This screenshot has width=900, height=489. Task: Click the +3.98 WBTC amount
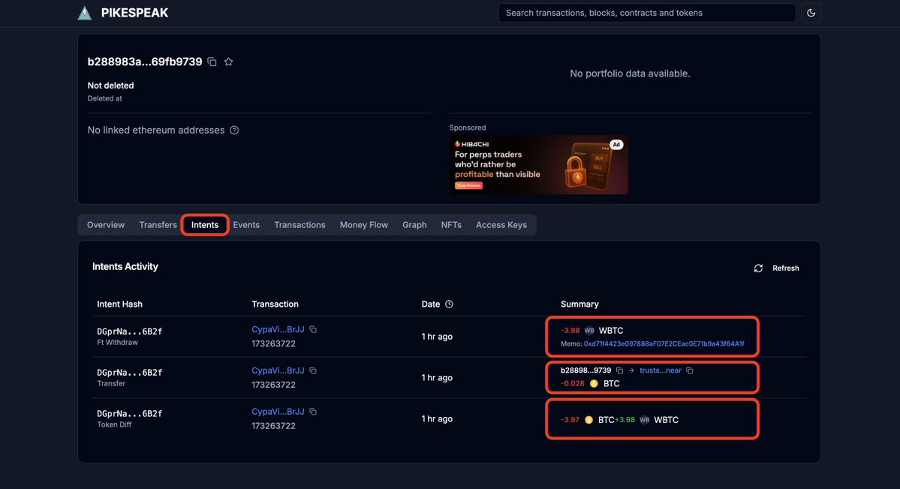tap(625, 420)
